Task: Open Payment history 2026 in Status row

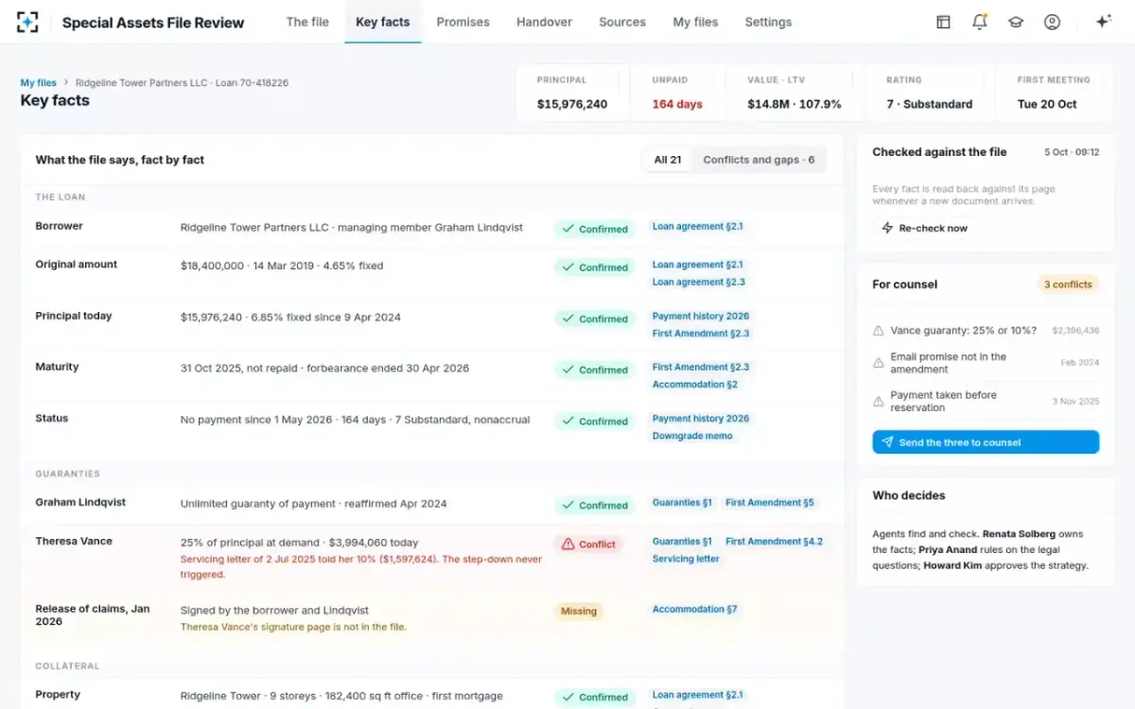Action: coord(700,419)
